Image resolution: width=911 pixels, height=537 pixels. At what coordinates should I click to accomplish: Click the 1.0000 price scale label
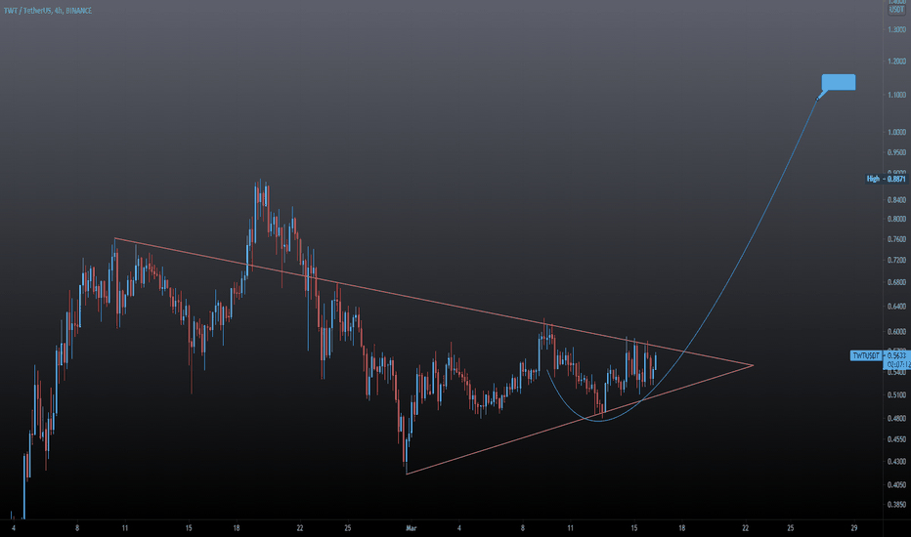click(x=896, y=132)
